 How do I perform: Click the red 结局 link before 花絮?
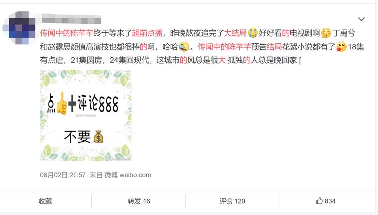click(x=274, y=47)
